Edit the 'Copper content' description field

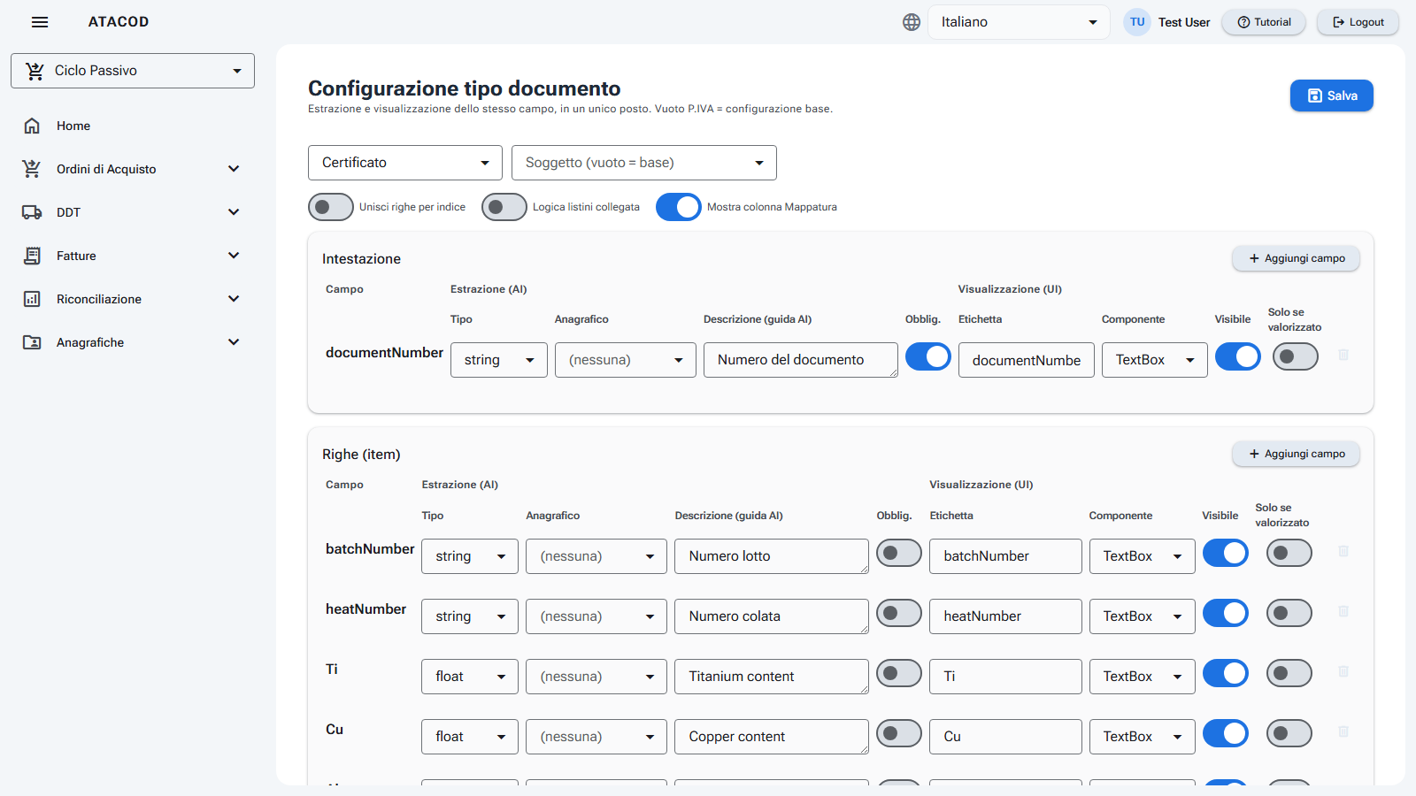[x=772, y=737]
